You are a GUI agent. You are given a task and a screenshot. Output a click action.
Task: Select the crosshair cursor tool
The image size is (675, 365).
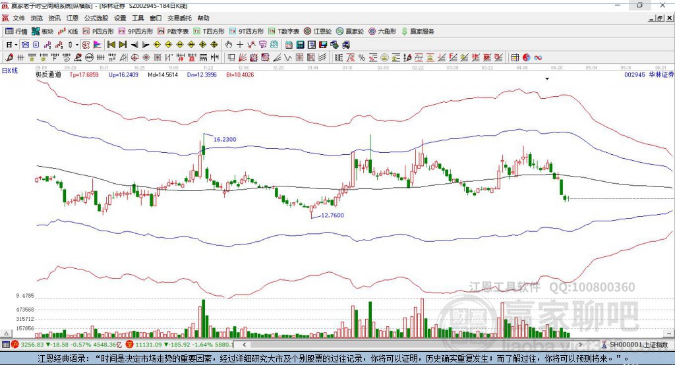(240, 45)
